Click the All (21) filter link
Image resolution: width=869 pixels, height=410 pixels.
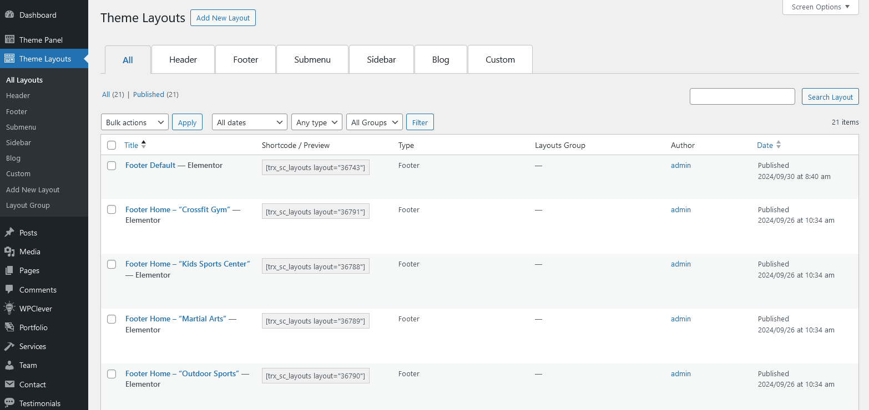(106, 95)
